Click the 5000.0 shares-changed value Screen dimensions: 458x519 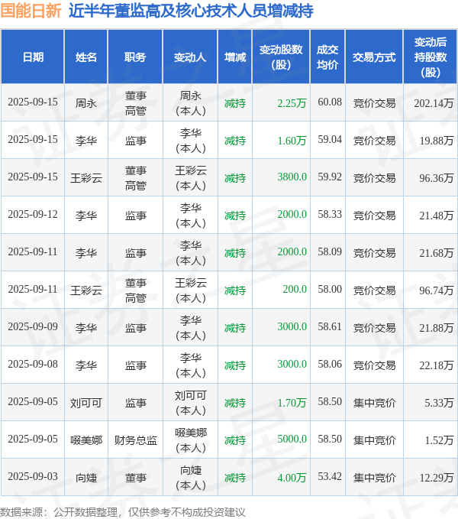click(292, 439)
